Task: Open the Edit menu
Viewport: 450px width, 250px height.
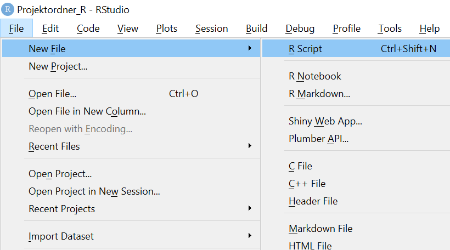Action: 50,29
